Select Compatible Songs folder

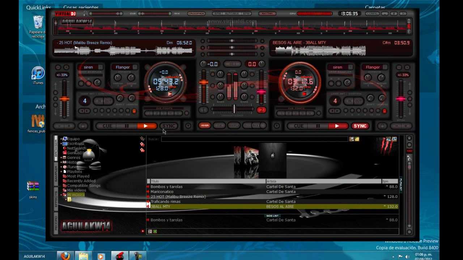point(84,186)
